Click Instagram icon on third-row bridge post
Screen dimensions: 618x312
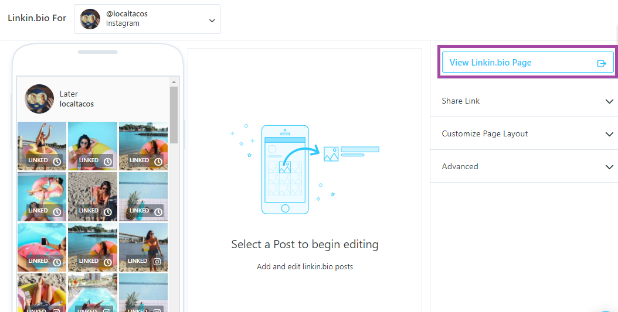click(x=158, y=262)
